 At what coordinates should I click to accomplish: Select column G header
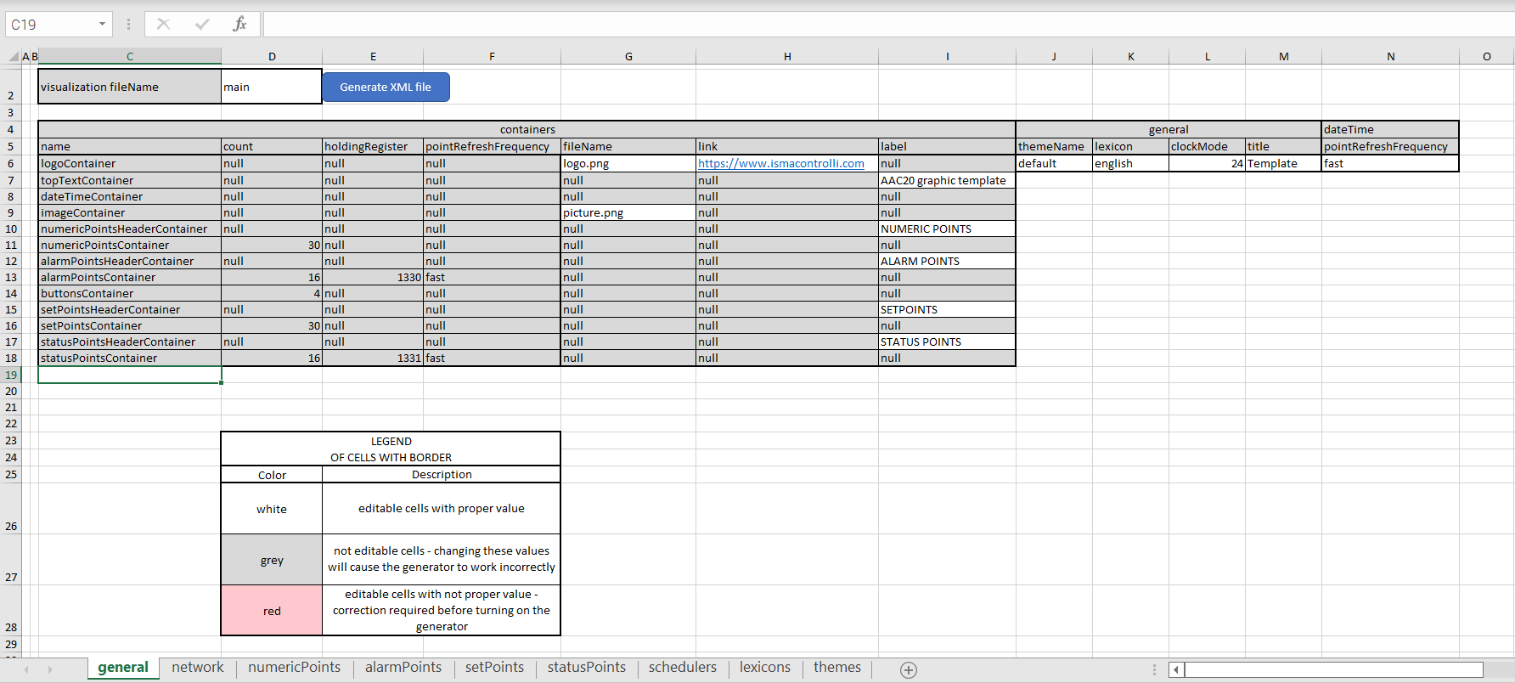tap(628, 57)
